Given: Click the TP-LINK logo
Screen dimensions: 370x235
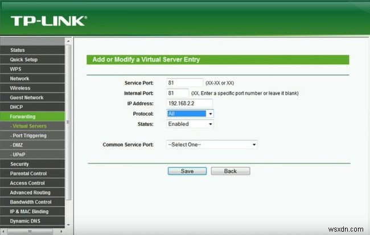Looking at the screenshot, I should [x=49, y=21].
